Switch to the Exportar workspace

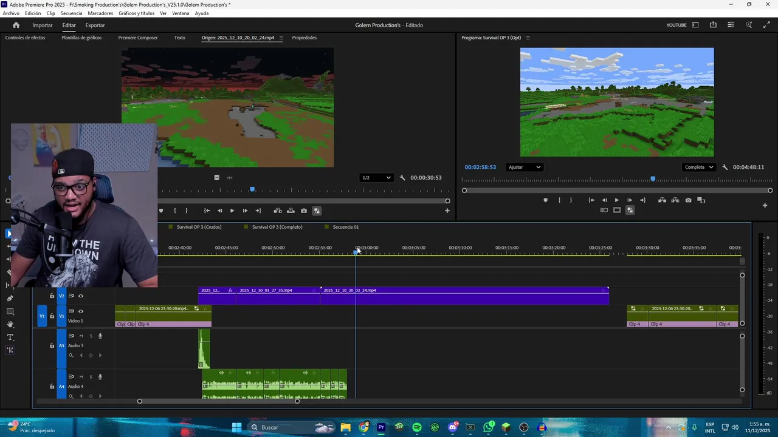(x=95, y=25)
